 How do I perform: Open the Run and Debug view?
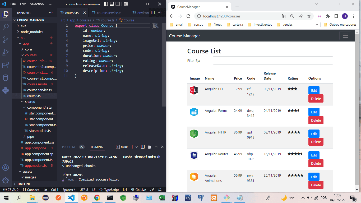(6, 52)
